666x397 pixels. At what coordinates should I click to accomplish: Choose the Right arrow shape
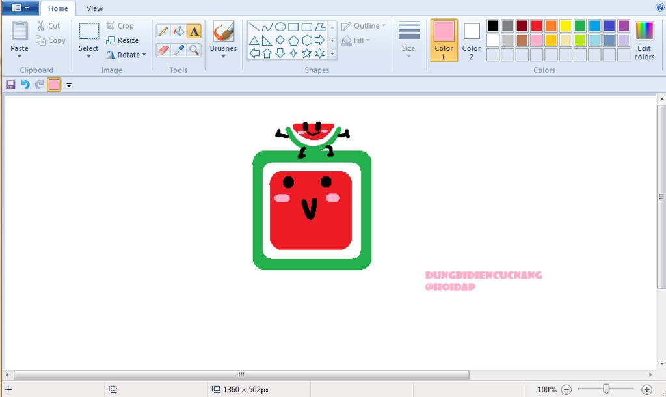pos(320,40)
